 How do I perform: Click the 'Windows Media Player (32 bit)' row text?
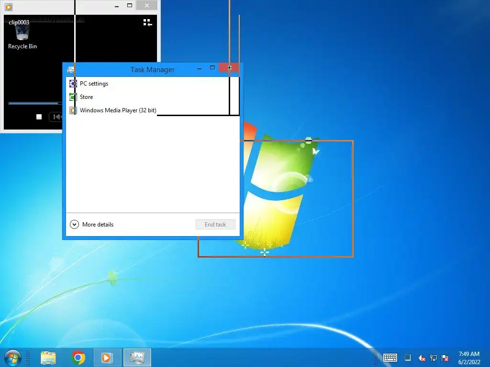pyautogui.click(x=118, y=110)
